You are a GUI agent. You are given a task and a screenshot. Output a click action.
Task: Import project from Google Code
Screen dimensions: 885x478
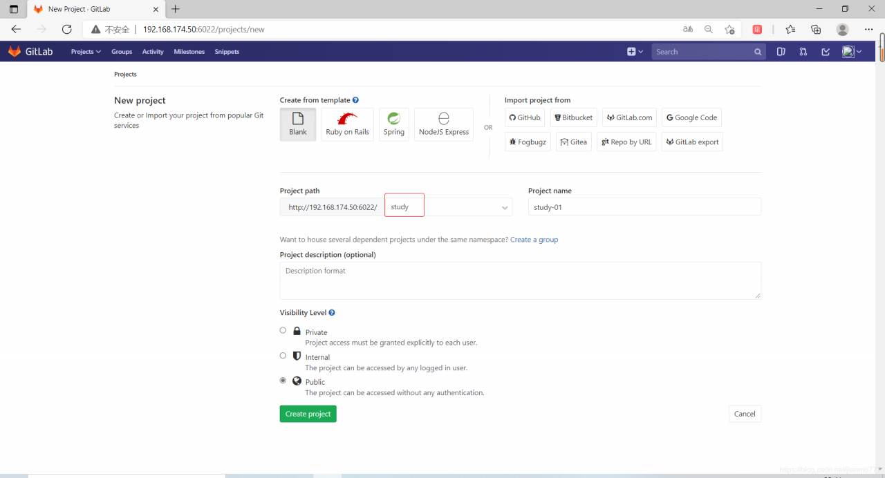(x=691, y=117)
